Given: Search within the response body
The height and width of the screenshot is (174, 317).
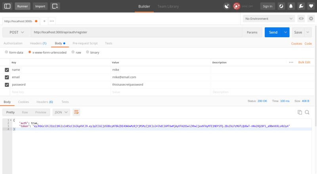Looking at the screenshot, I should (307, 112).
